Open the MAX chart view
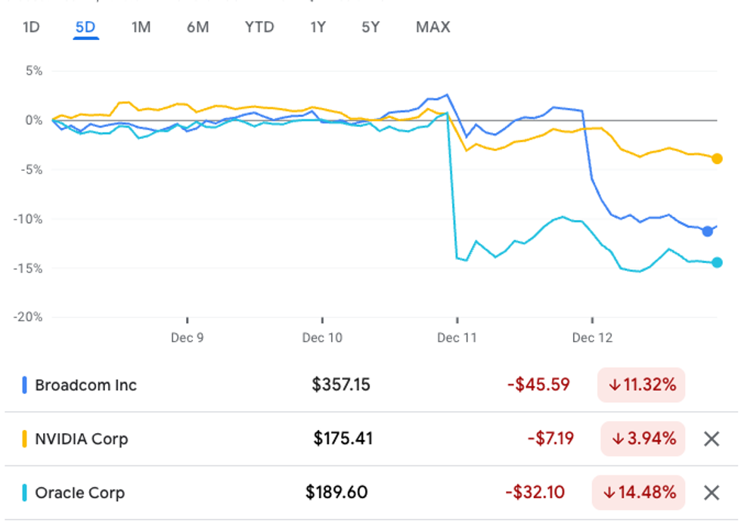The width and height of the screenshot is (741, 526). 432,27
